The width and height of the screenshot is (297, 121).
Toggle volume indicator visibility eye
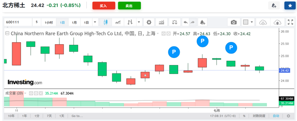click(31, 93)
